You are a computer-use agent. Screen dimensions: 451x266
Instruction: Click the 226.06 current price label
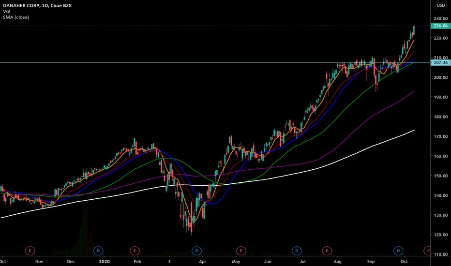pos(441,26)
